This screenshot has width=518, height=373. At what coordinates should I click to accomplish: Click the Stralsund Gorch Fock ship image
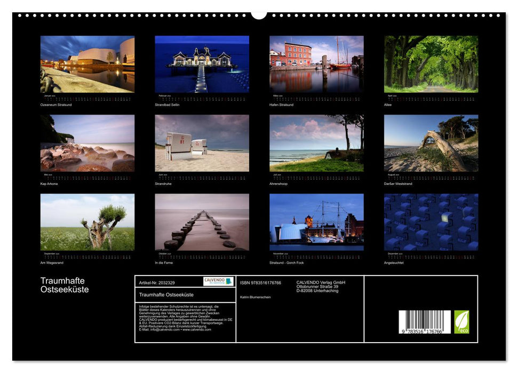click(317, 221)
